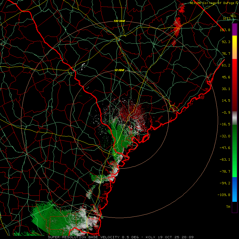Select the 14.5 legend value
This screenshot has height=239, width=239.
point(226,101)
